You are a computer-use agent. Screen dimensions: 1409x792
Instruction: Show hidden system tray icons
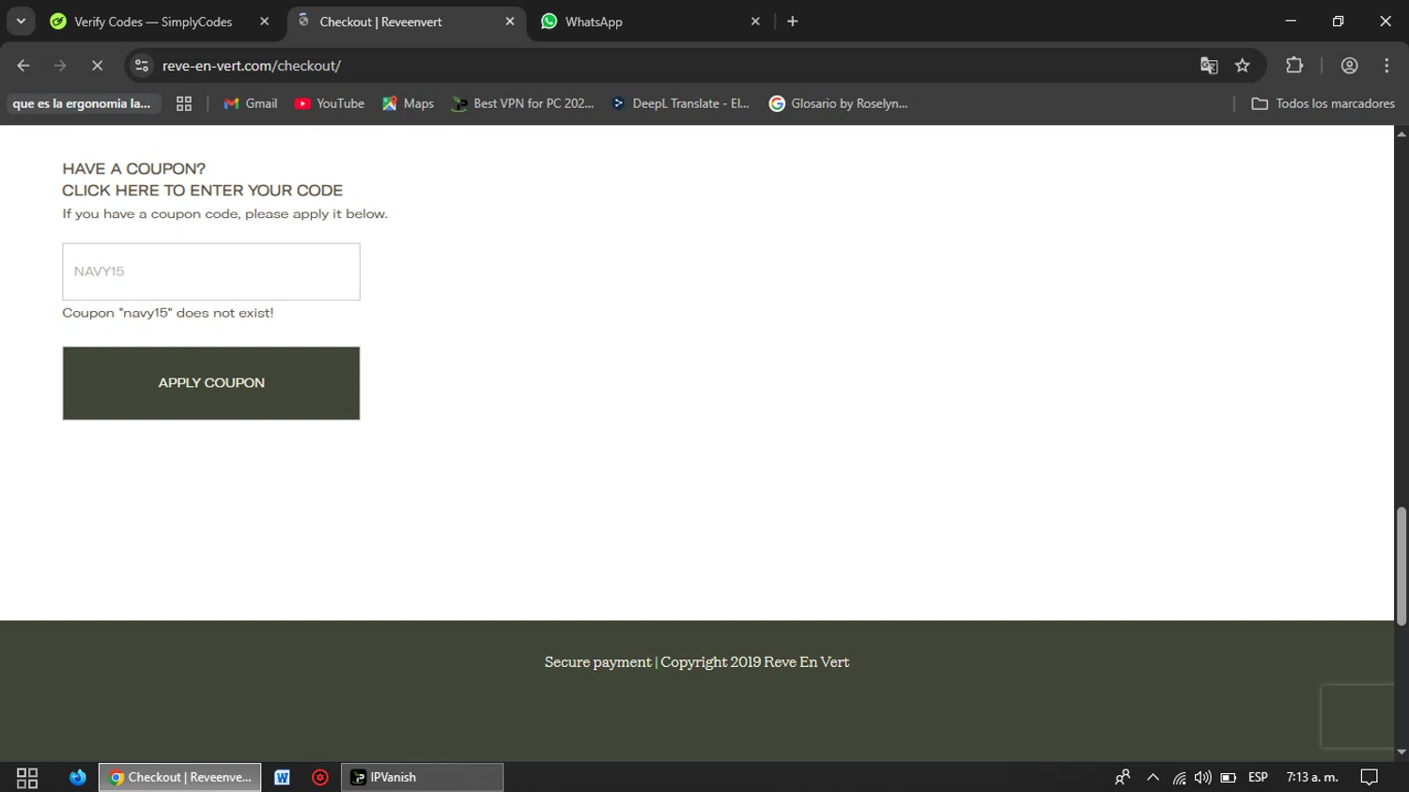(x=1153, y=777)
